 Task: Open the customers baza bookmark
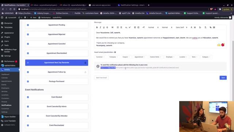point(90,13)
